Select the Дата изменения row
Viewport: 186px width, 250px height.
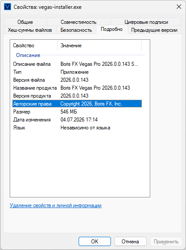coord(77,120)
